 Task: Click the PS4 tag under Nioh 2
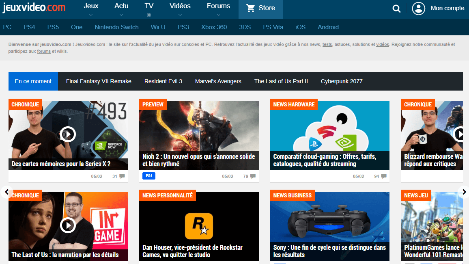(149, 176)
